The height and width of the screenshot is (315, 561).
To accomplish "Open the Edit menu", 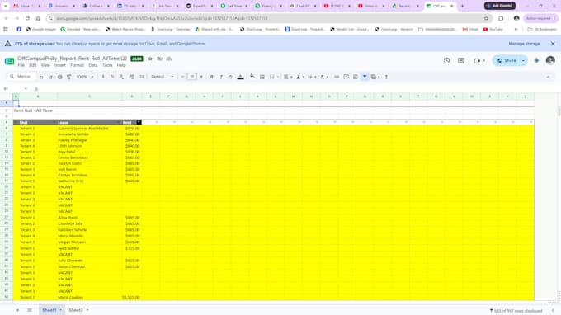I will (x=32, y=65).
